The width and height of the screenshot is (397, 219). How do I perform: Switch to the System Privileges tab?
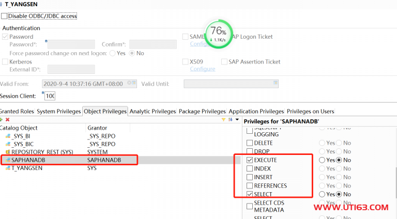point(59,111)
